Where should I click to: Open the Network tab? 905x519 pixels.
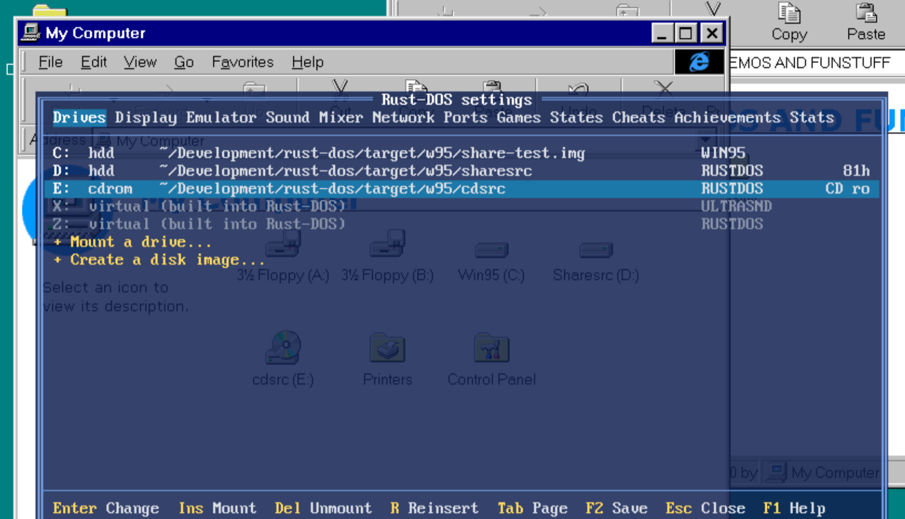click(403, 118)
